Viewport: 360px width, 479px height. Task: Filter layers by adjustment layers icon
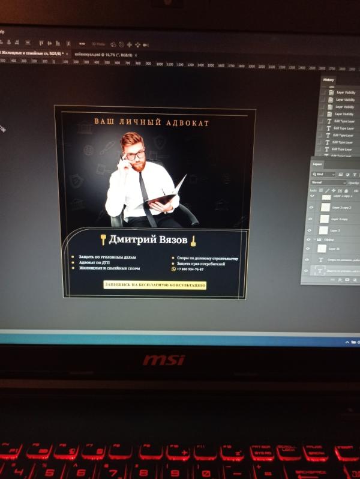click(347, 175)
